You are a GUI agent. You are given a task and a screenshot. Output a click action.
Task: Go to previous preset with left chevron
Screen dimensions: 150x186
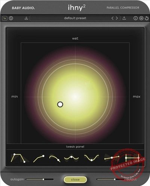click(112, 18)
